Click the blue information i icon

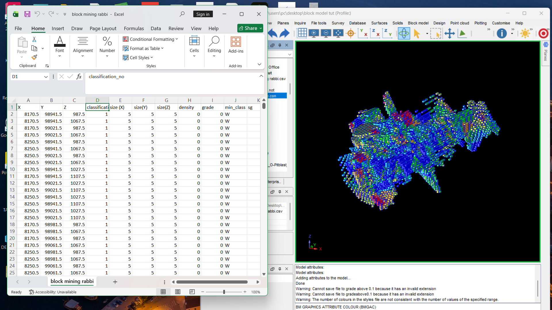point(502,34)
